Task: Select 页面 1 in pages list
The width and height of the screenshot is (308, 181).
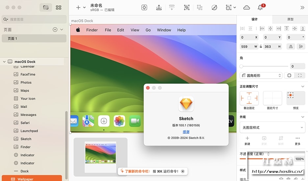Action: [34, 38]
